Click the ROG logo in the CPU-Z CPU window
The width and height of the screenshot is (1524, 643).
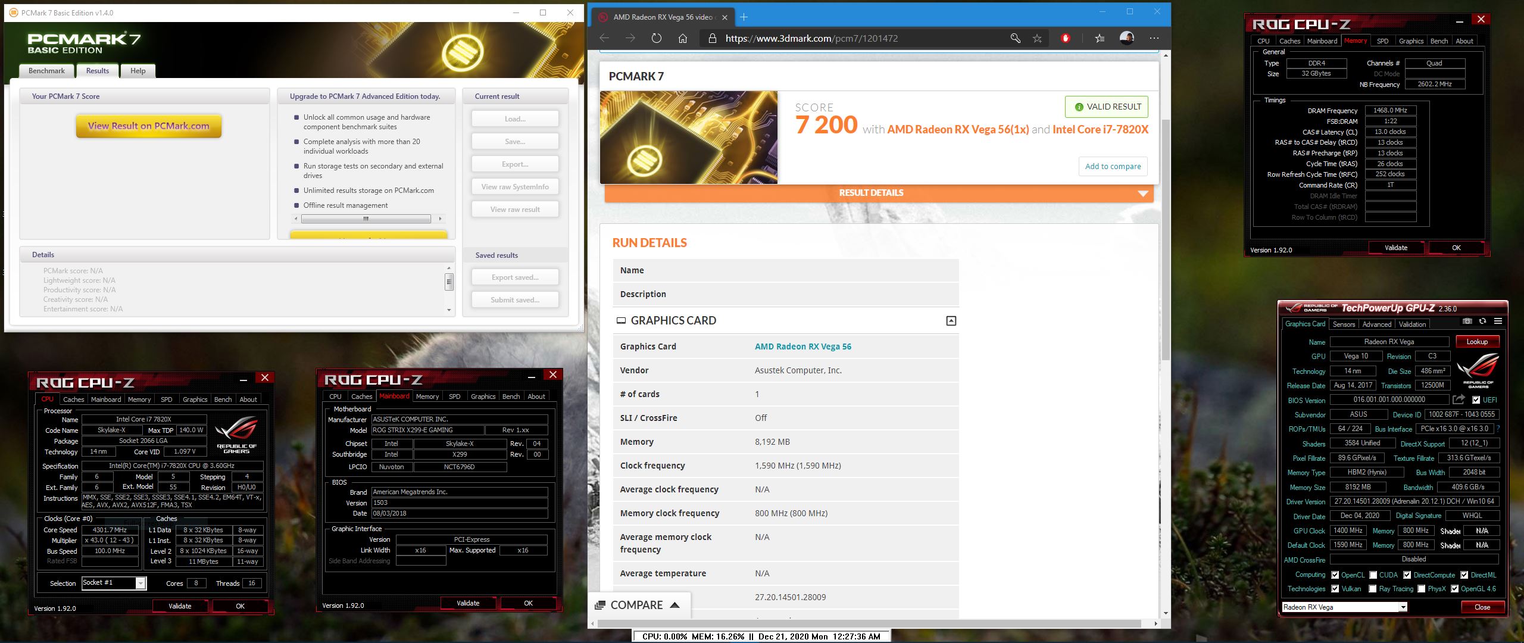click(236, 435)
